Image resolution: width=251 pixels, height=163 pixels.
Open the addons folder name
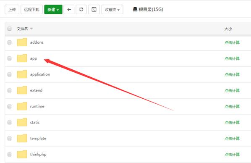[x=37, y=42]
